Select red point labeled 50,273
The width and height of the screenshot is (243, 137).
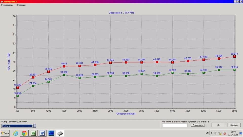point(234,57)
